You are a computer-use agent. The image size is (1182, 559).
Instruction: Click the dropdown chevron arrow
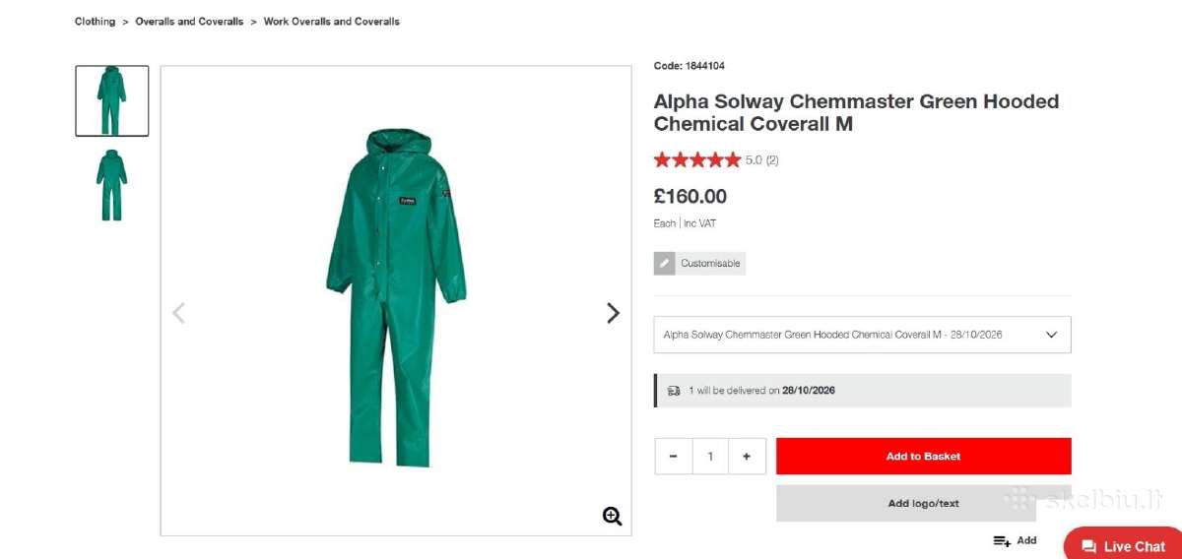click(1051, 335)
